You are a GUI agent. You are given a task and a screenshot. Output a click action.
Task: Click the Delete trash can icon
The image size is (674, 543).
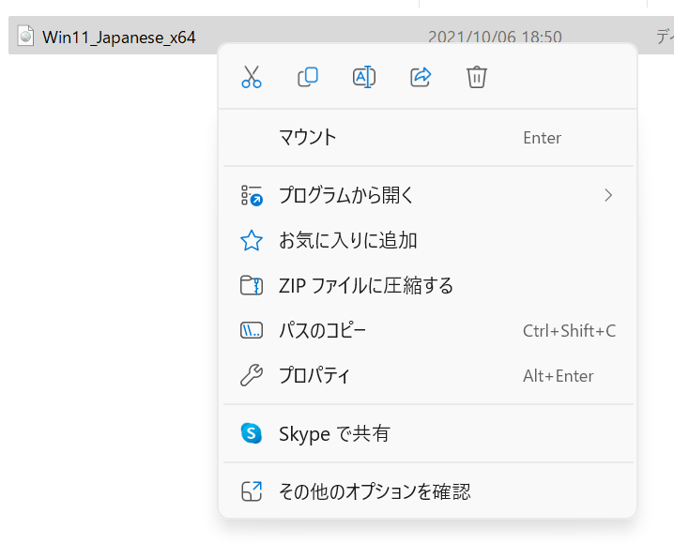point(477,77)
